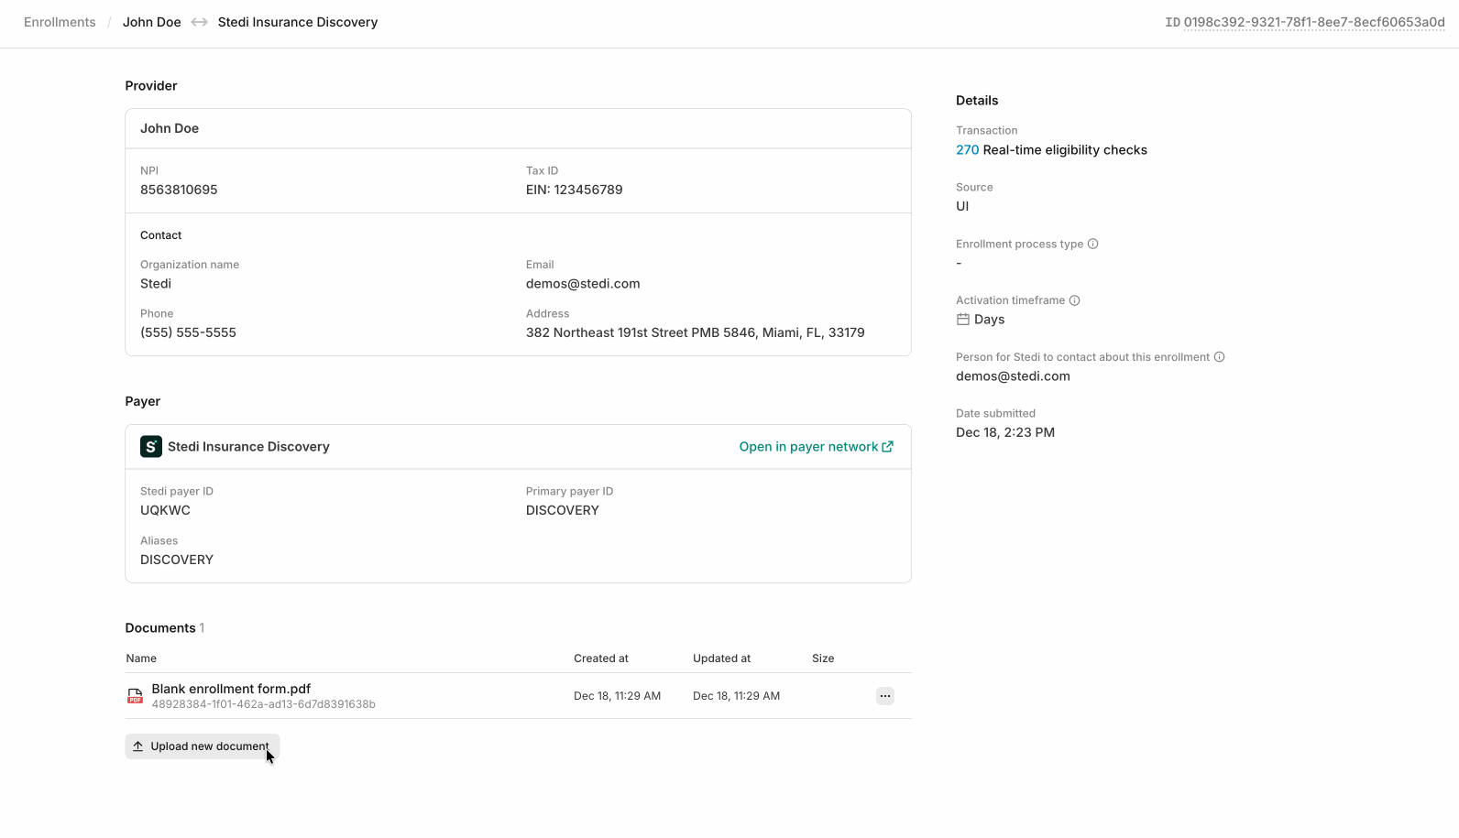Click the bidirectional arrows icon in breadcrumb
Screen dimensions: 1459x838
(200, 22)
